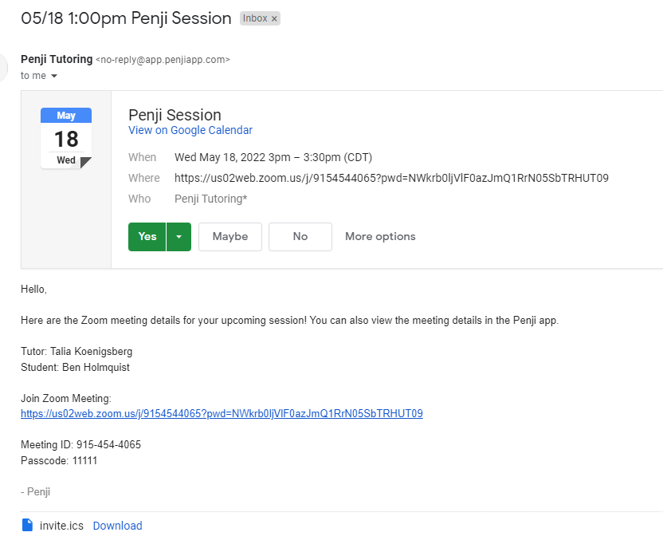This screenshot has width=663, height=548.
Task: Click the Penji Session event title
Action: [x=175, y=114]
